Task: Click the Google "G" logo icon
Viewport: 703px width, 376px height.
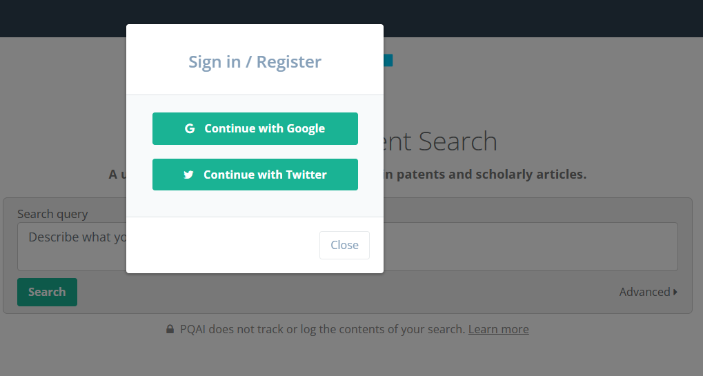Action: coord(190,128)
